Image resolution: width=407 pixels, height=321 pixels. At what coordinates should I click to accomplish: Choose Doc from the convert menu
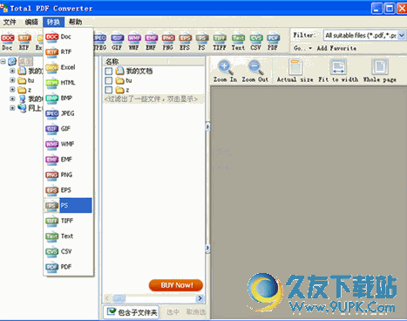point(68,37)
